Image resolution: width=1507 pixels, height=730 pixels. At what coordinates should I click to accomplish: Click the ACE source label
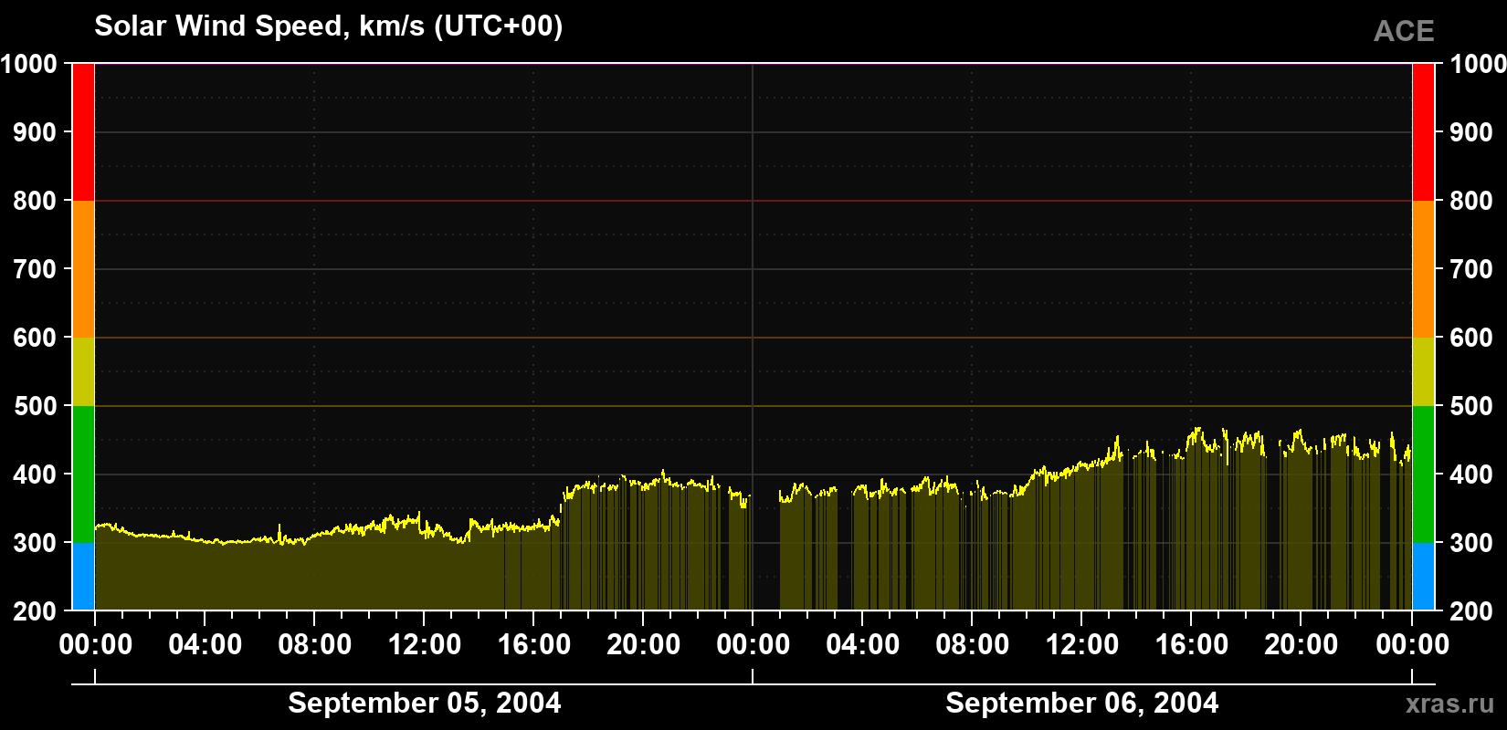(x=1404, y=31)
